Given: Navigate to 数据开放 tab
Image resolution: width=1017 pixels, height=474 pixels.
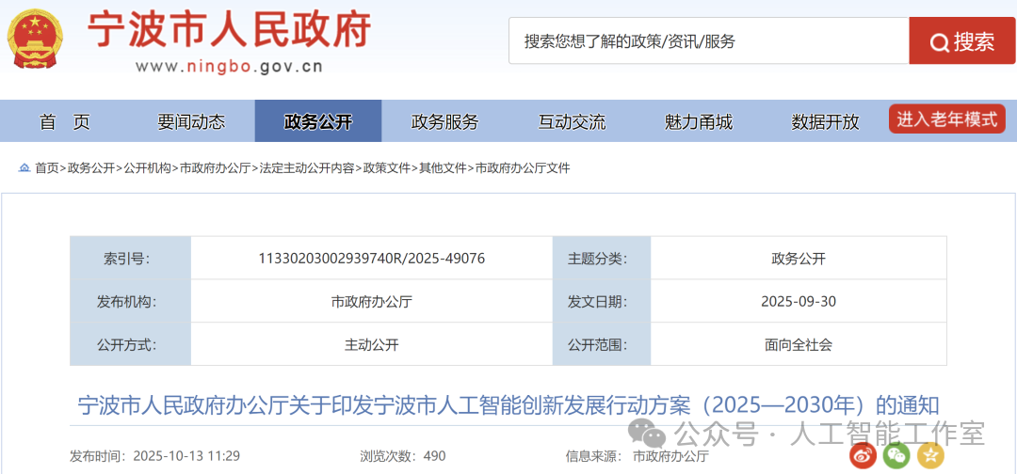Looking at the screenshot, I should [x=825, y=121].
